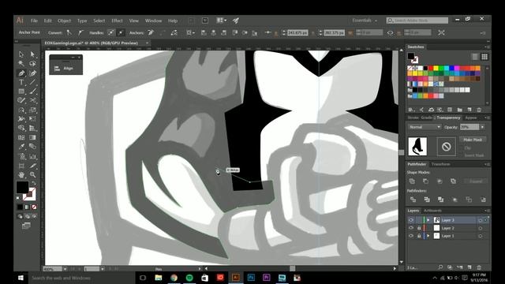Switch to the Transform tab
The image size is (505, 284).
coord(440,164)
